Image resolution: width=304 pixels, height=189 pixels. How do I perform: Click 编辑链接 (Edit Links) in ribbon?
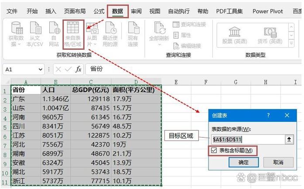pyautogui.click(x=187, y=46)
